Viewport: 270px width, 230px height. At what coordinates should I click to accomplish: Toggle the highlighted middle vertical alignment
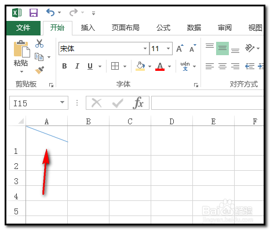click(222, 48)
